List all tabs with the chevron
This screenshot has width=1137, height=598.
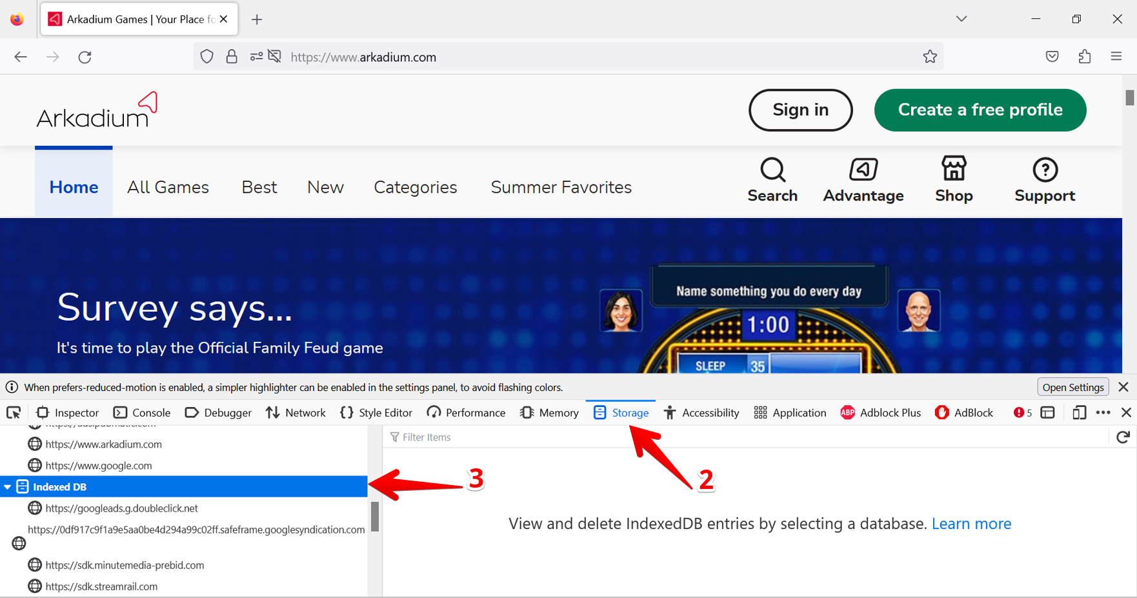[961, 19]
